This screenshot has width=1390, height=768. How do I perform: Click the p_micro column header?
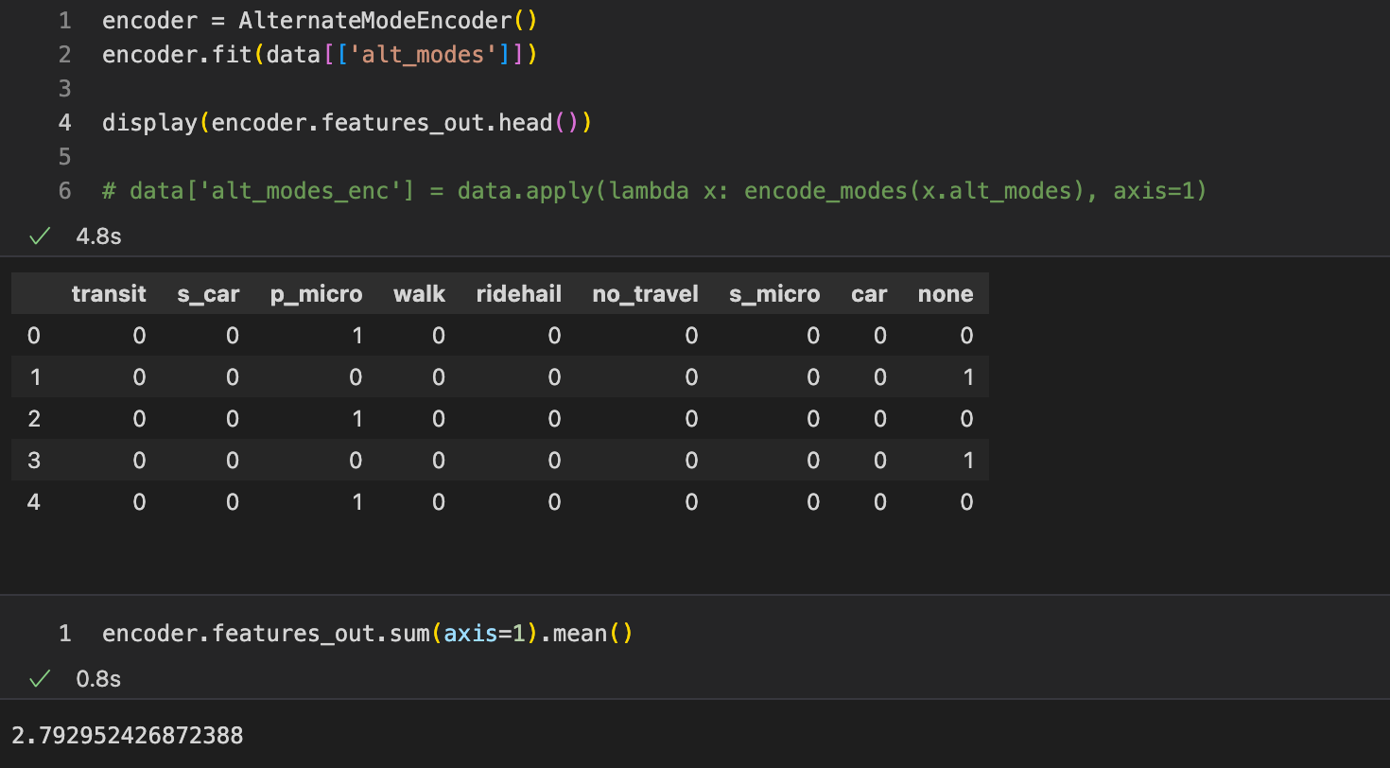click(316, 293)
